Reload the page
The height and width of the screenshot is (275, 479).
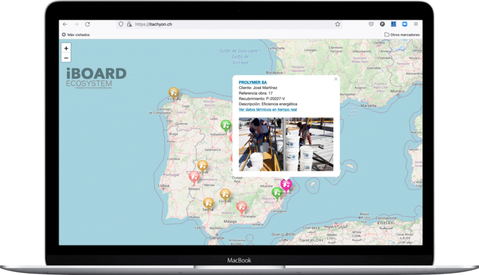point(87,24)
